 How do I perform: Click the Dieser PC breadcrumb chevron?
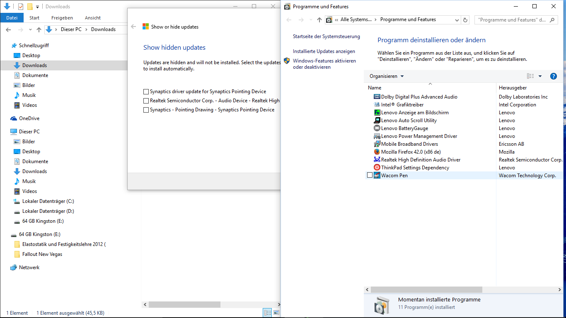[x=86, y=29]
